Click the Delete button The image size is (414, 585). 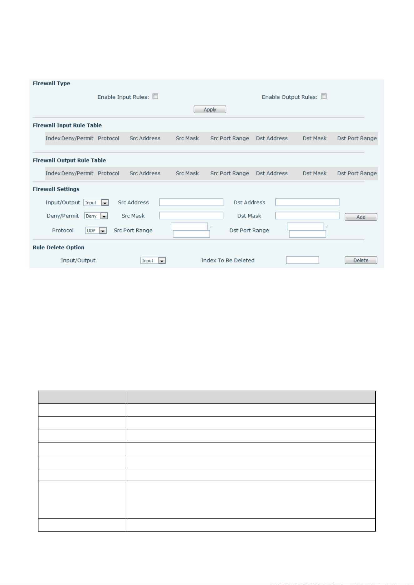(x=361, y=260)
